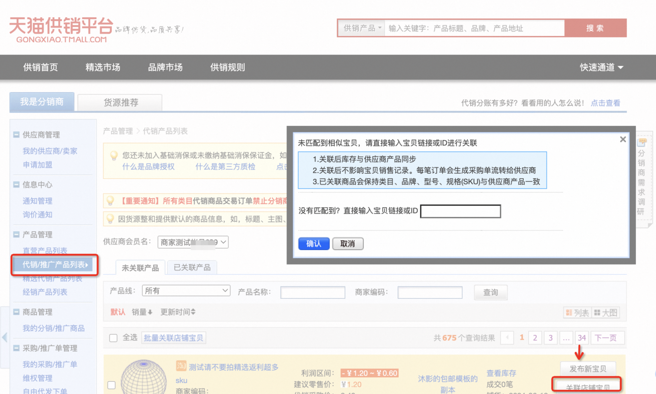Collapse the 供应商管理 sidebar section
Image resolution: width=656 pixels, height=394 pixels.
[x=16, y=135]
